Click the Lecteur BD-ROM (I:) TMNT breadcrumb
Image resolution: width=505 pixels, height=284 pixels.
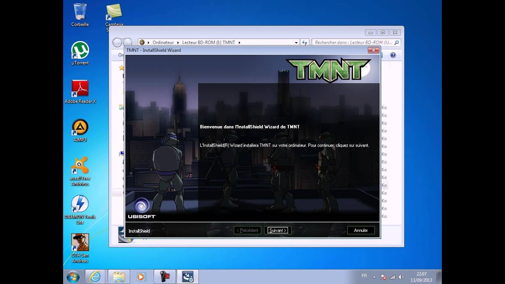pyautogui.click(x=209, y=42)
